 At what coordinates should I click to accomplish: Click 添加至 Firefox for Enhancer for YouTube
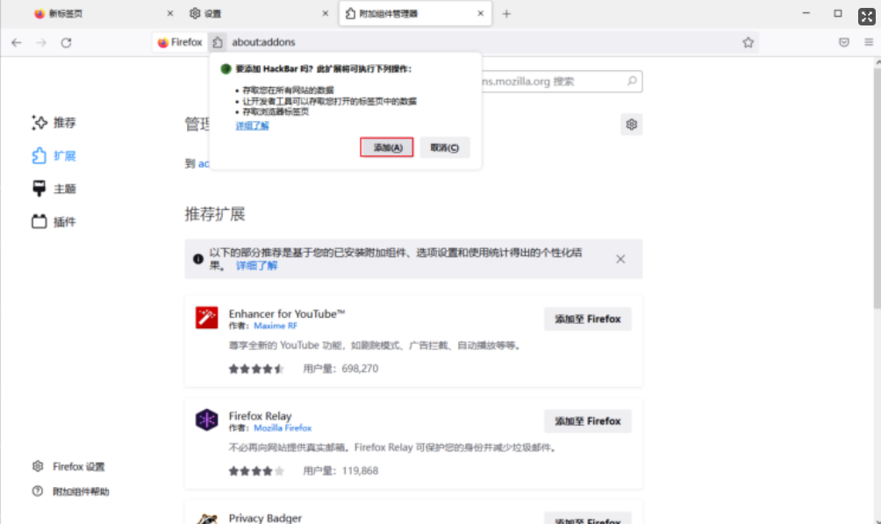pyautogui.click(x=587, y=319)
